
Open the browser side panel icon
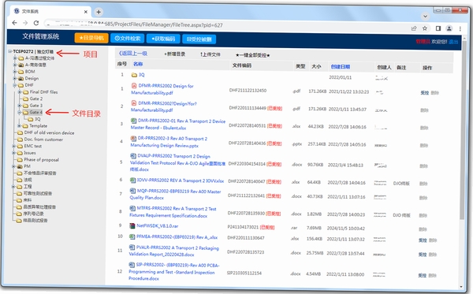[438, 28]
